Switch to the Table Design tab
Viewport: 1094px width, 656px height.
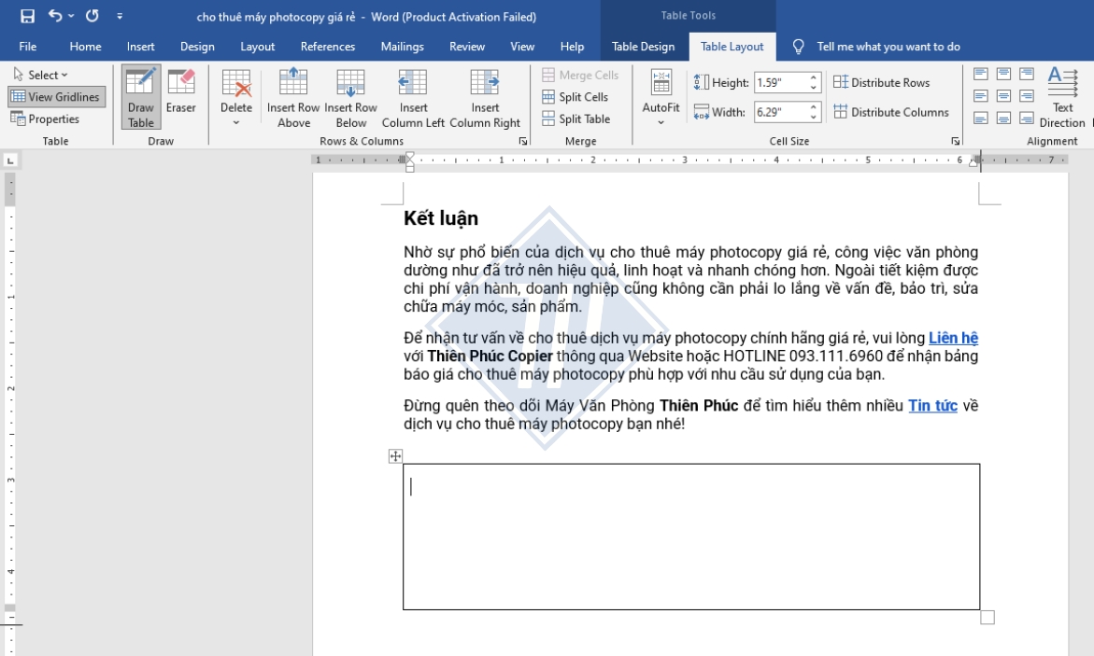642,46
